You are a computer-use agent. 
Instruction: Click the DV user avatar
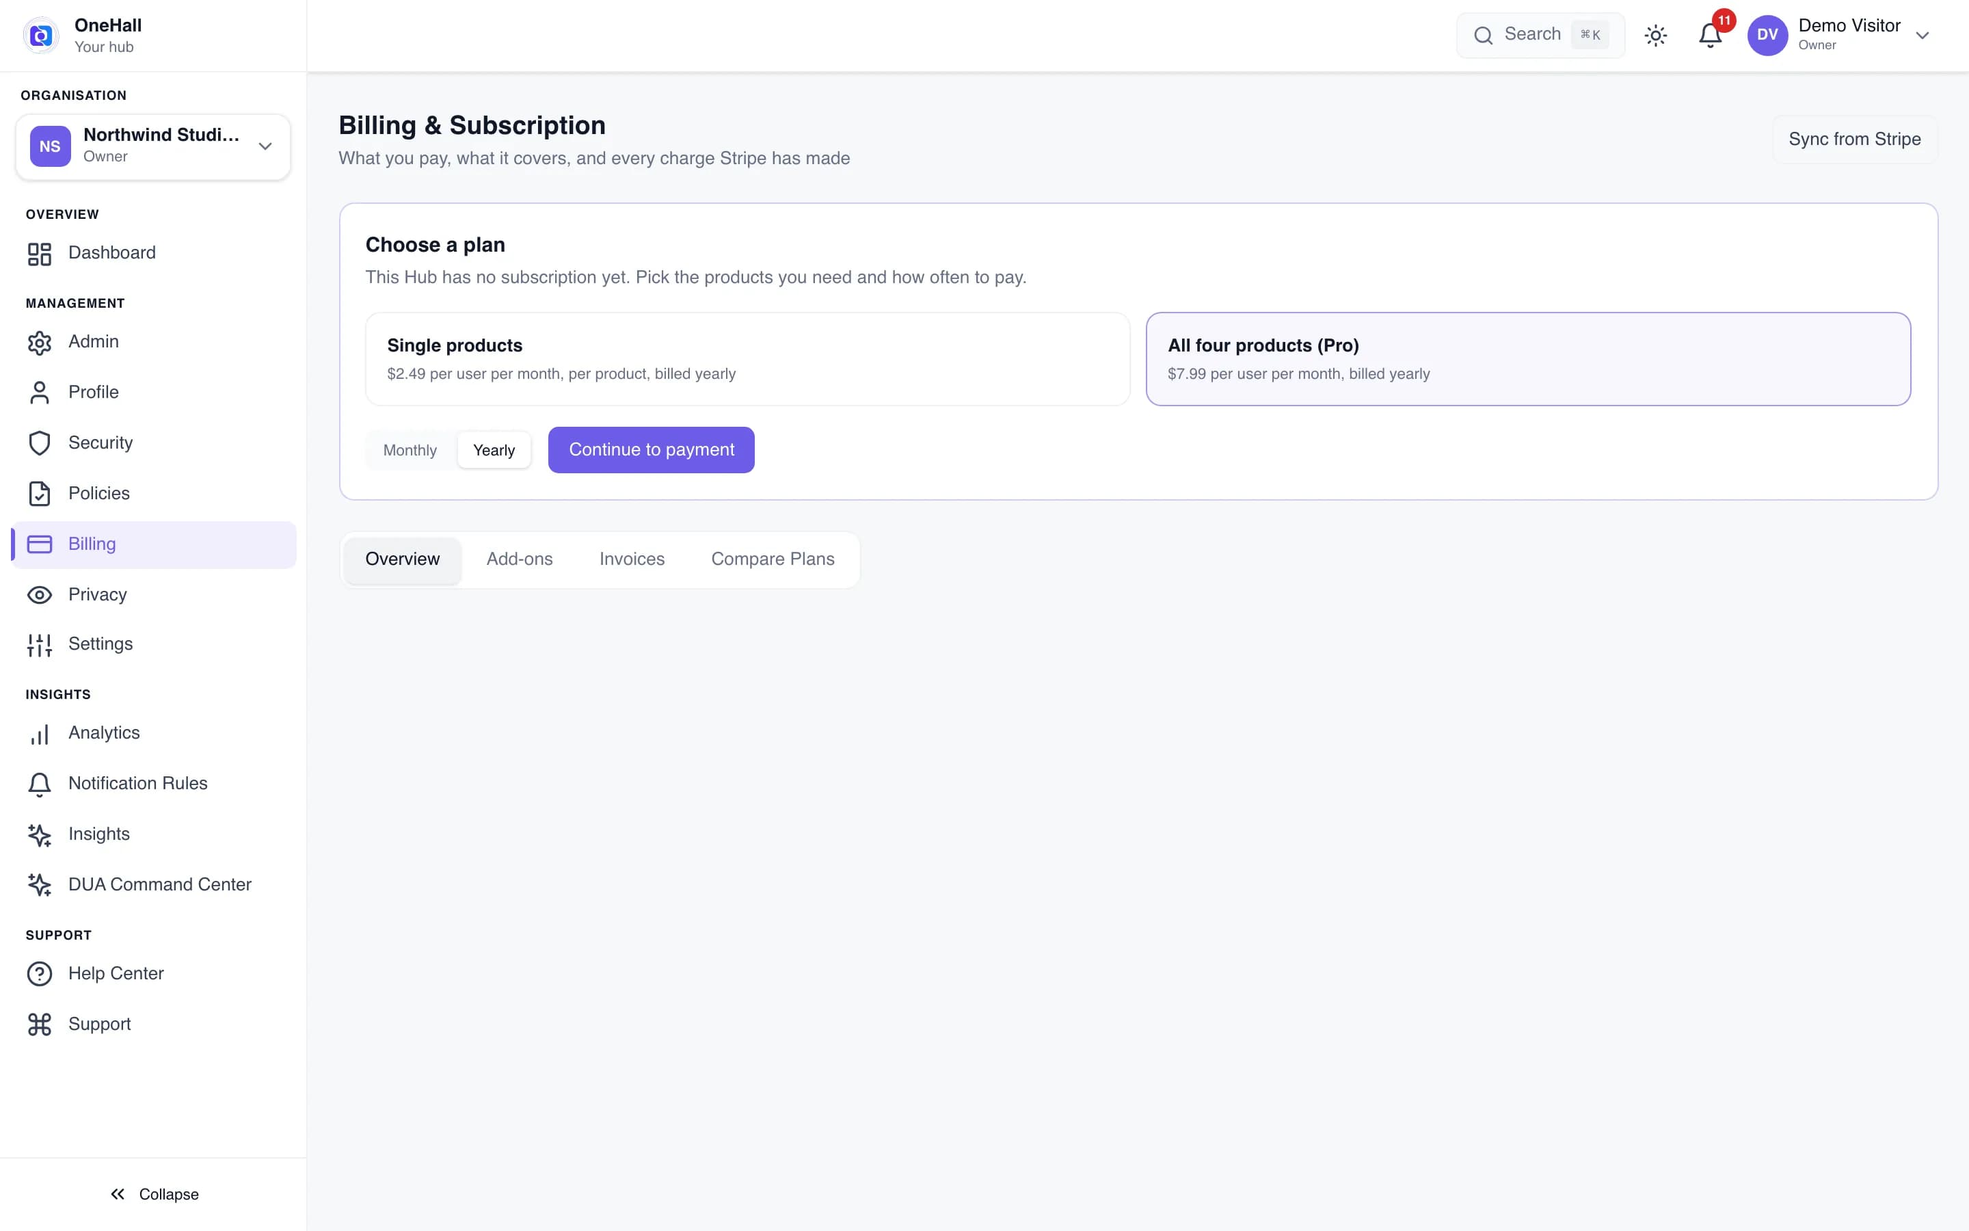pos(1767,35)
